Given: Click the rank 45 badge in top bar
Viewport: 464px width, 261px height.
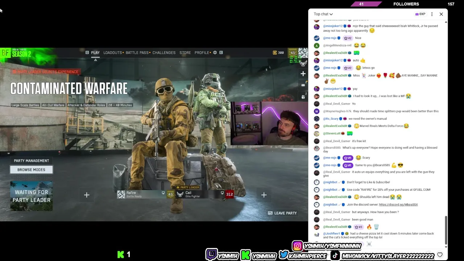Looking at the screenshot, I should pos(293,53).
